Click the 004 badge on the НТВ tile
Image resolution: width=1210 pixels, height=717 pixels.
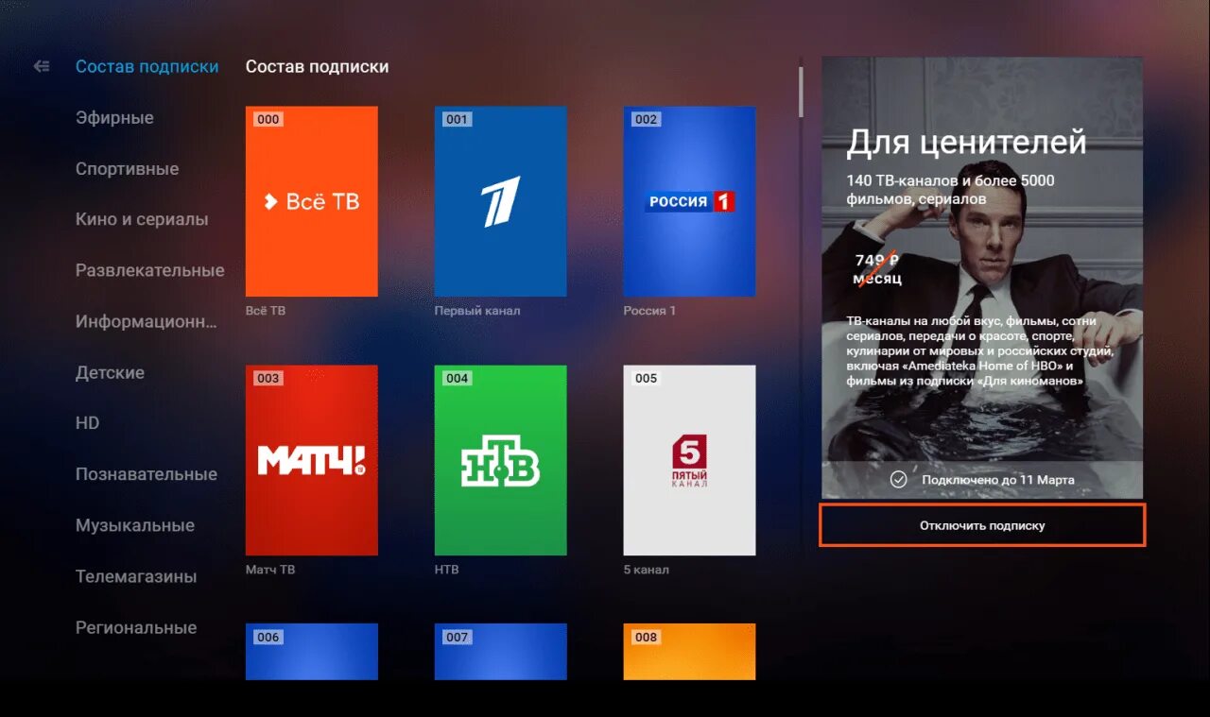pos(458,379)
